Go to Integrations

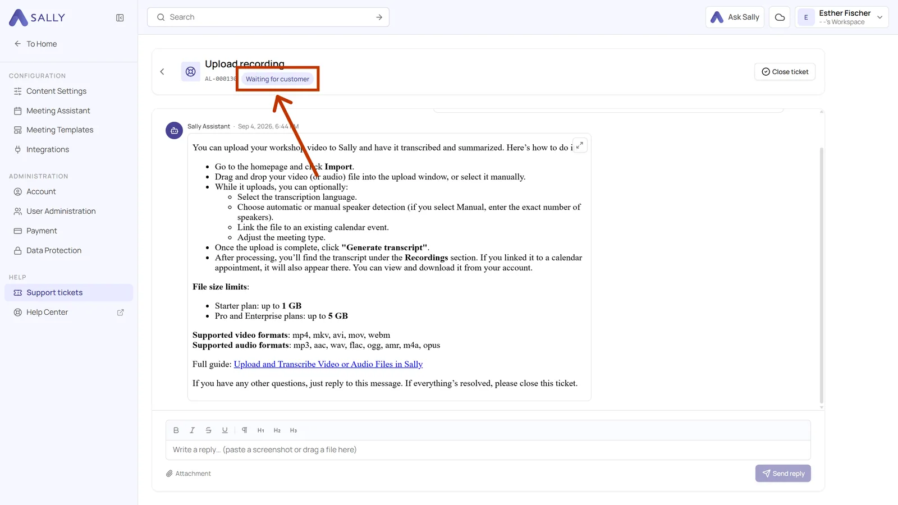pyautogui.click(x=68, y=150)
